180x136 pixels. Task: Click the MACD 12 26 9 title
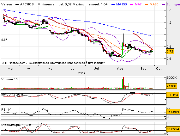coord(12,95)
